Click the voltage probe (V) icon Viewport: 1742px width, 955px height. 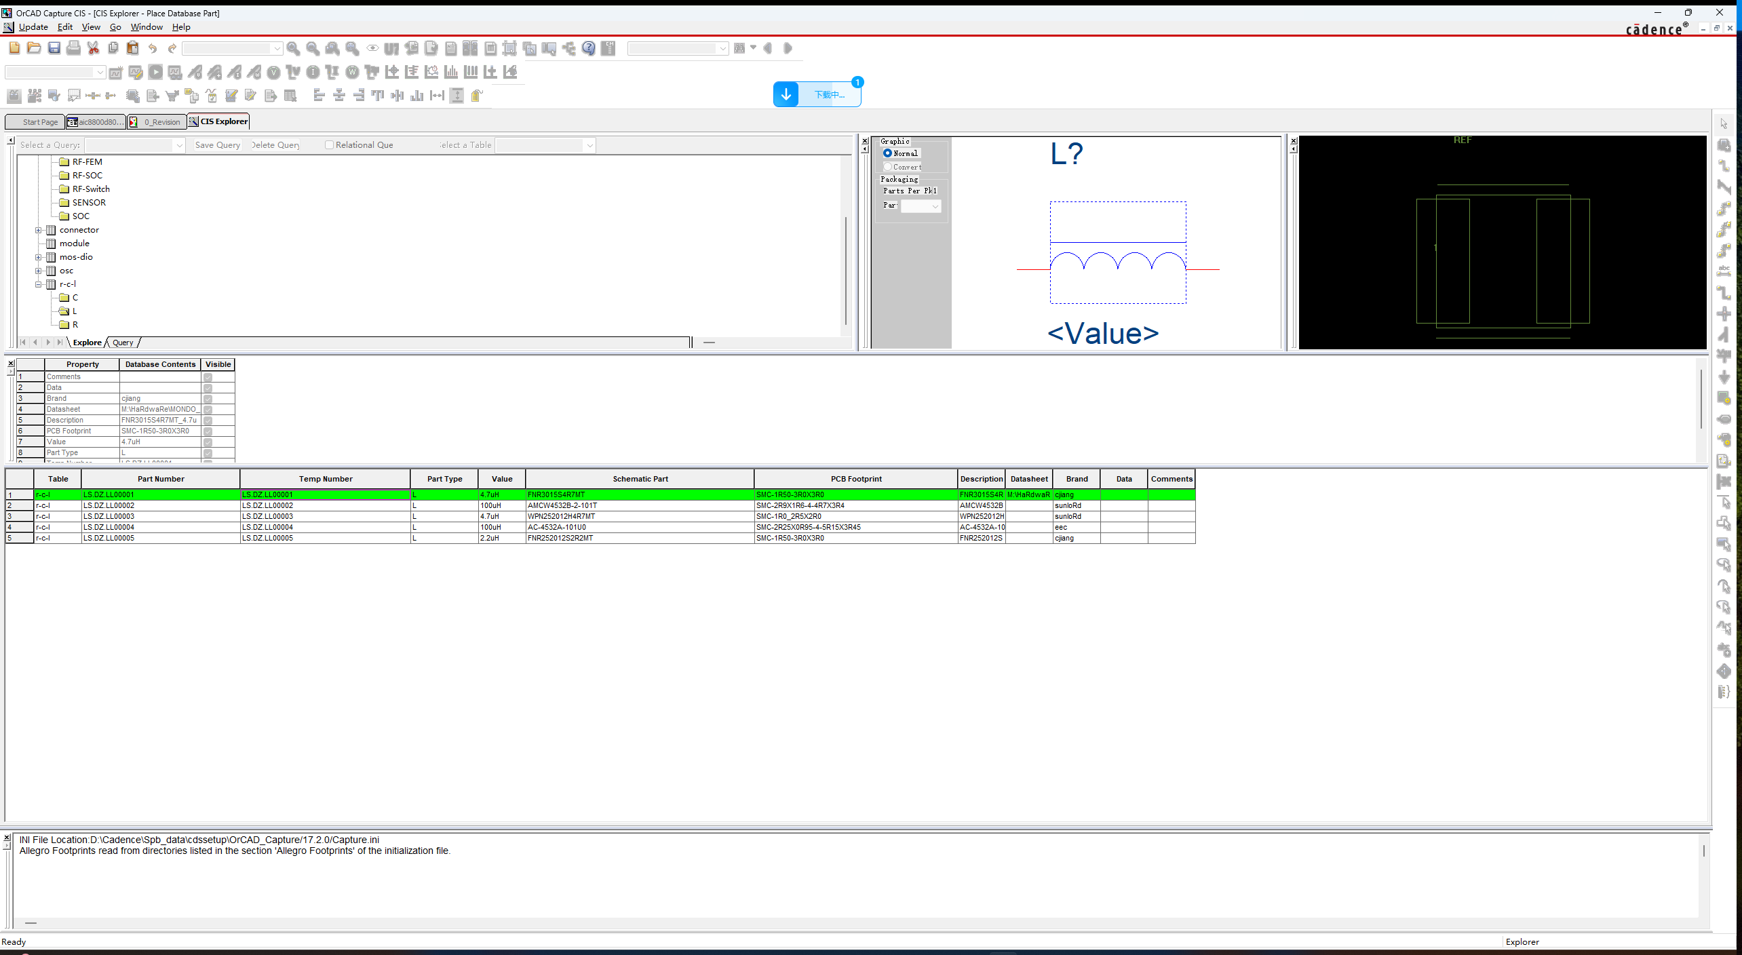tap(273, 72)
